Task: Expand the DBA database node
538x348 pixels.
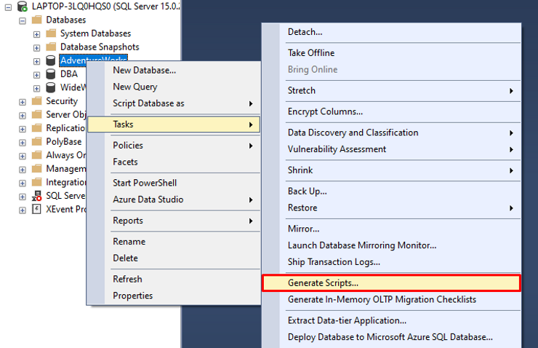Action: [x=36, y=75]
